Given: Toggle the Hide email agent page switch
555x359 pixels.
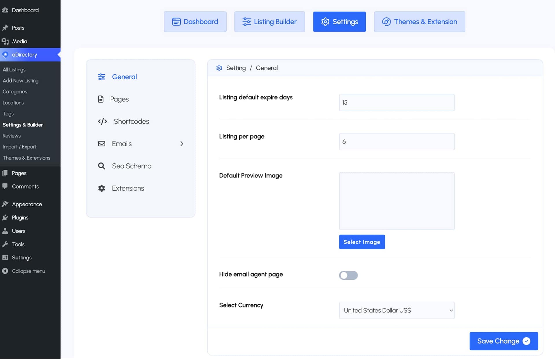Looking at the screenshot, I should pyautogui.click(x=348, y=275).
